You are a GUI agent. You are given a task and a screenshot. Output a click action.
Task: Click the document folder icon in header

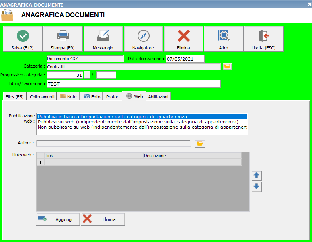tap(7, 15)
